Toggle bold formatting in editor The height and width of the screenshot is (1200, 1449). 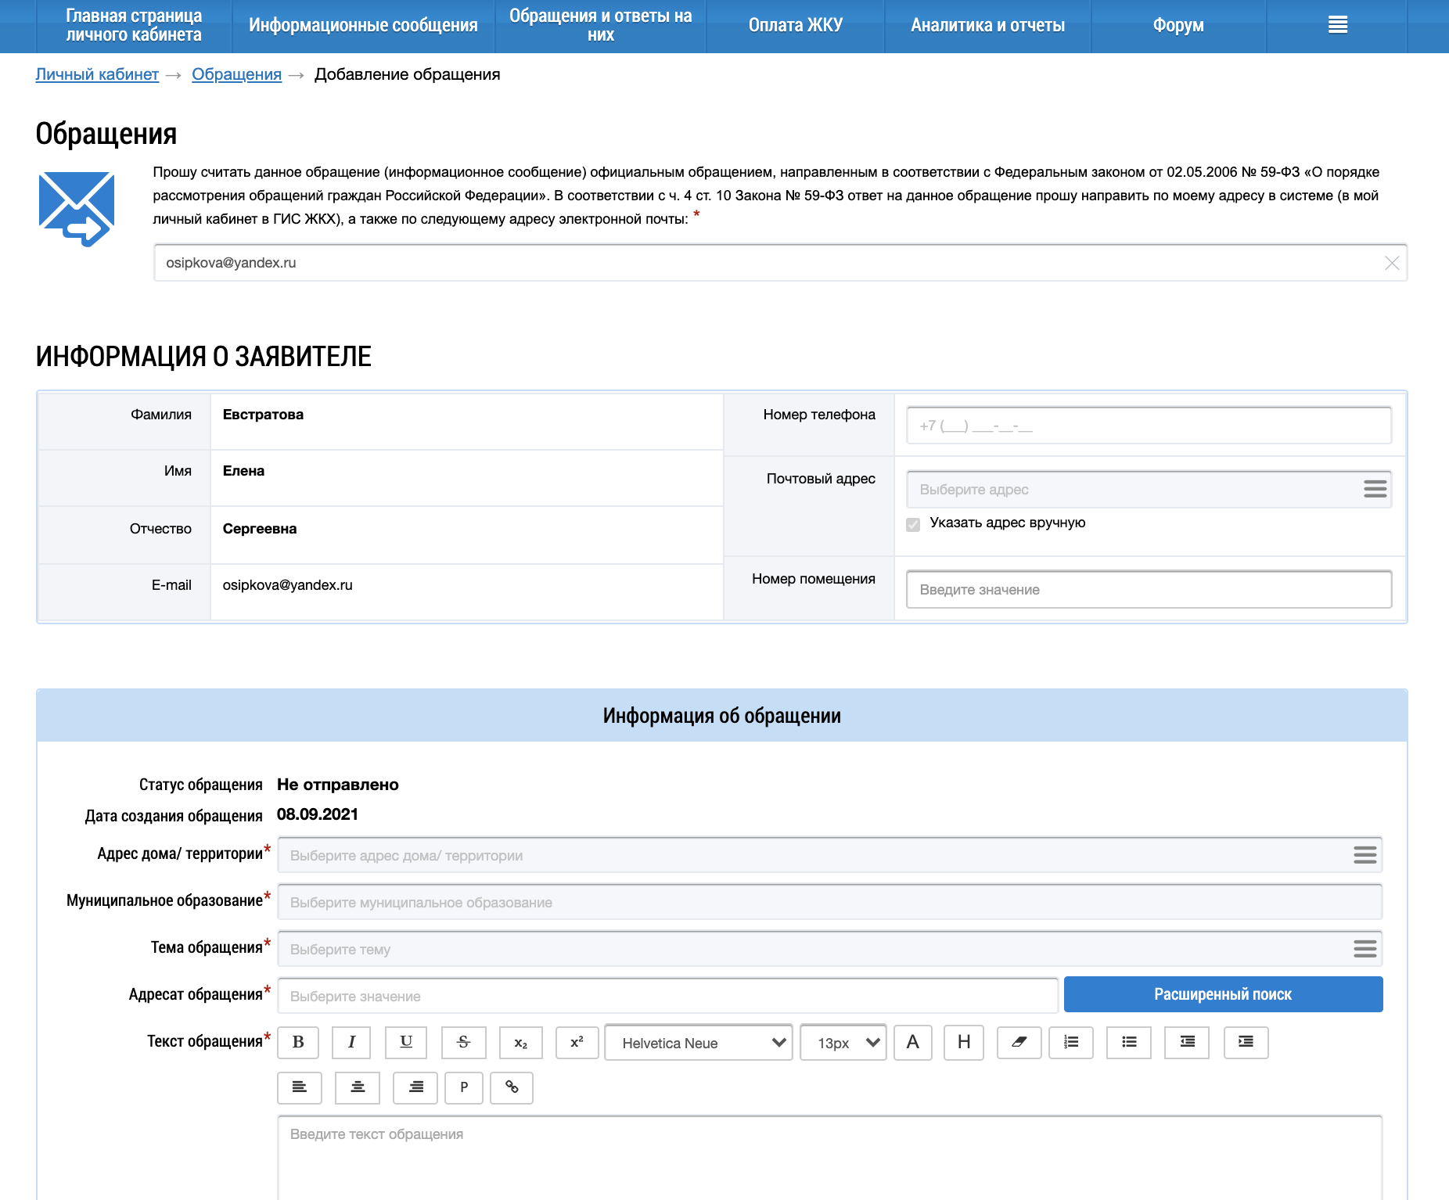click(298, 1043)
